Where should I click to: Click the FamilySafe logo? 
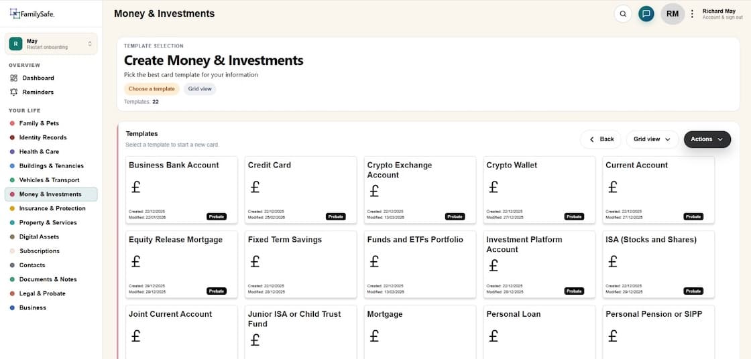(x=32, y=14)
